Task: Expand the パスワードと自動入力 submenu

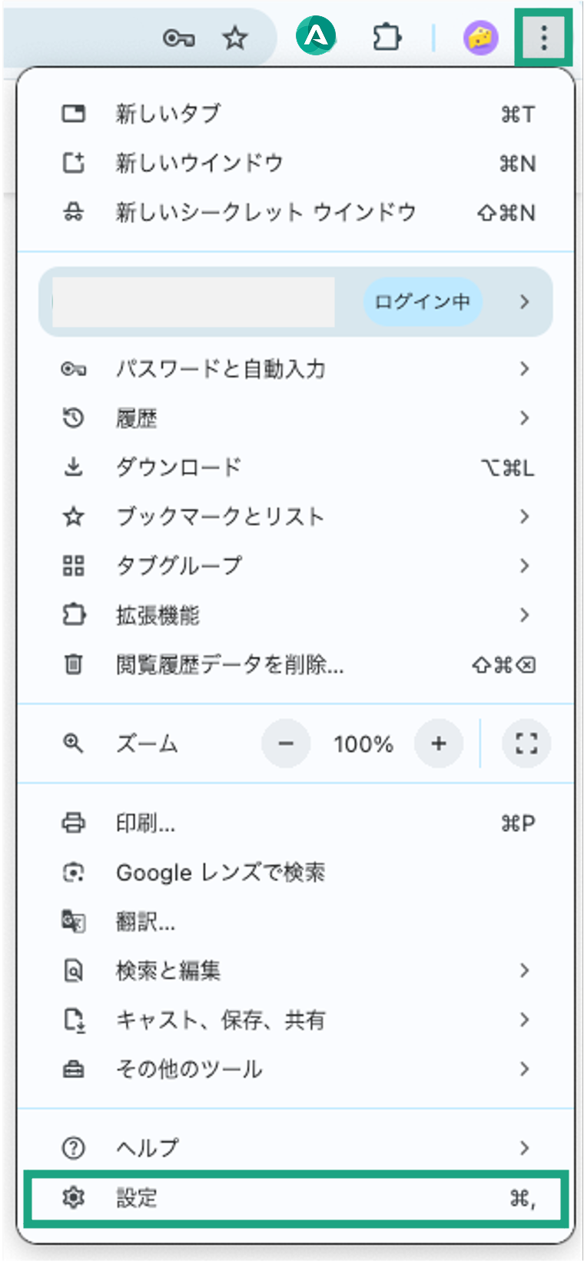Action: (296, 369)
